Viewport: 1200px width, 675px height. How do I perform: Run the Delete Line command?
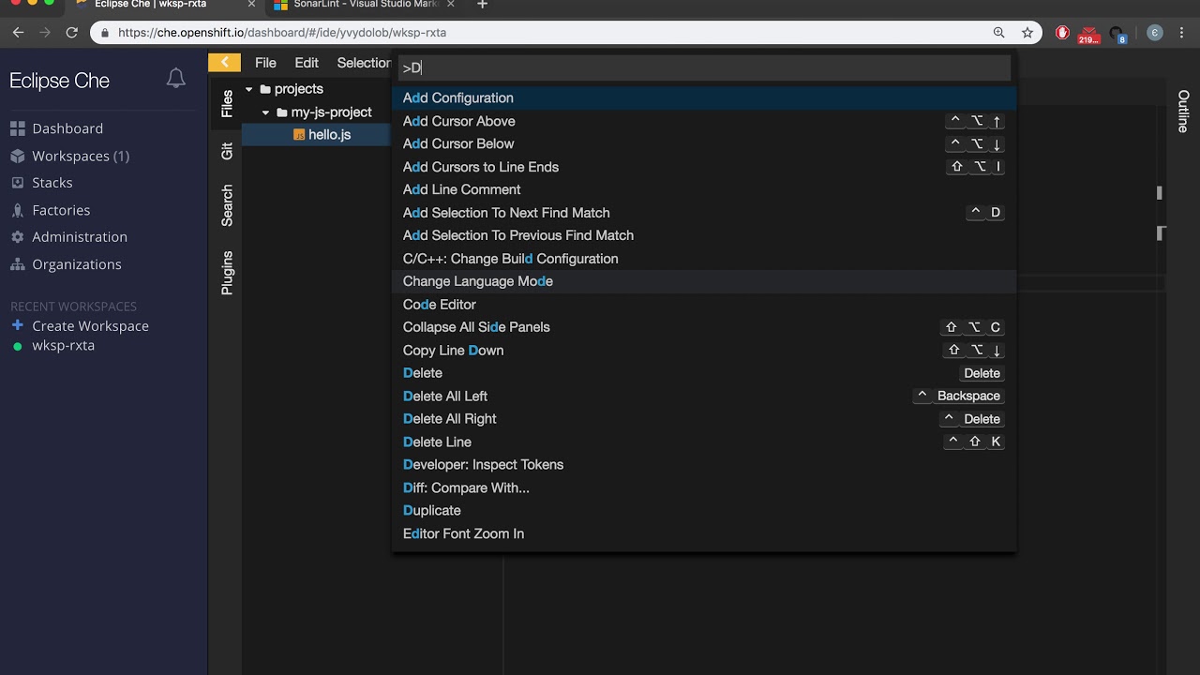pos(437,442)
